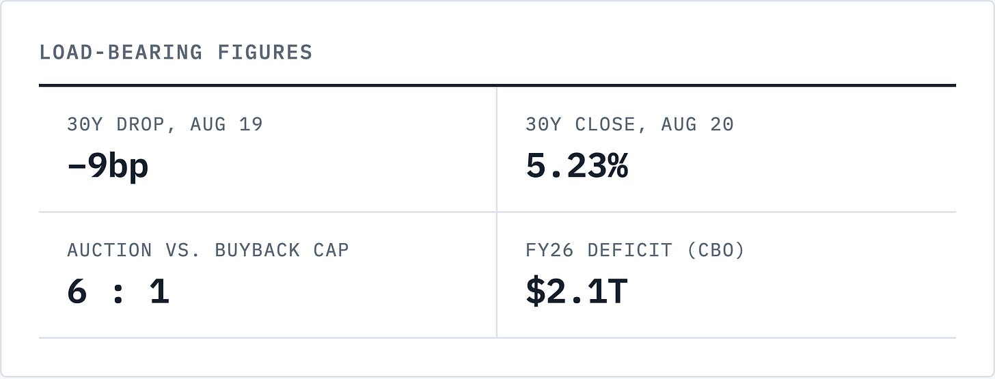Click the $2.1T deficit figure
This screenshot has width=995, height=379.
tap(577, 292)
